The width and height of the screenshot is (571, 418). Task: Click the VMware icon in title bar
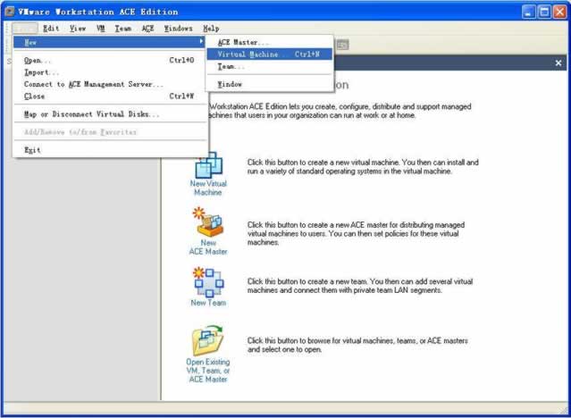click(x=10, y=12)
